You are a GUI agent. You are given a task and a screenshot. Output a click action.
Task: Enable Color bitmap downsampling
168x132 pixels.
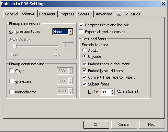pyautogui.click(x=11, y=71)
